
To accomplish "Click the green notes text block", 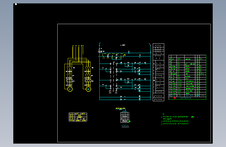I will (x=180, y=119).
